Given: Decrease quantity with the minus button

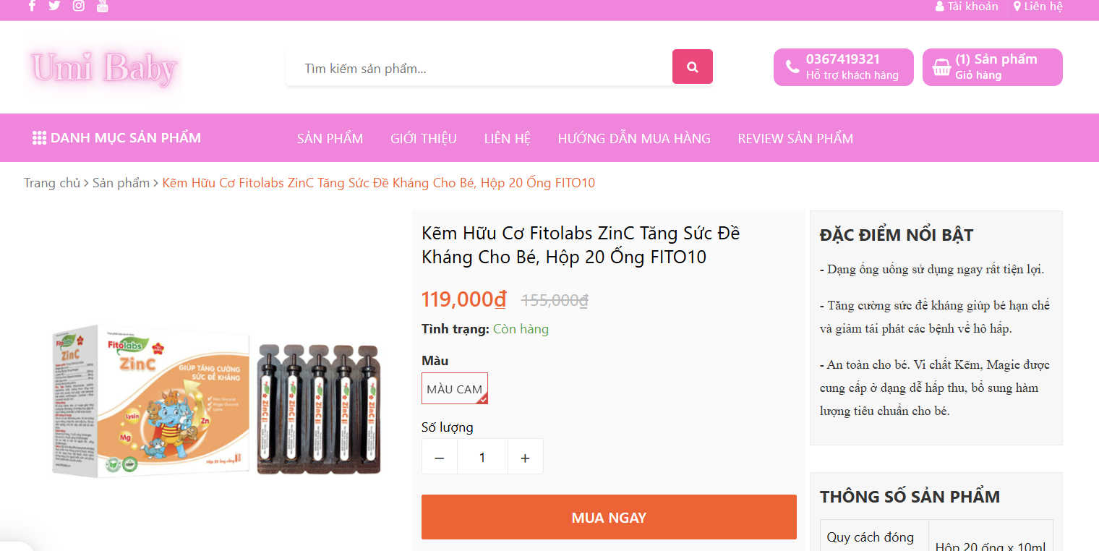Looking at the screenshot, I should click(x=440, y=457).
